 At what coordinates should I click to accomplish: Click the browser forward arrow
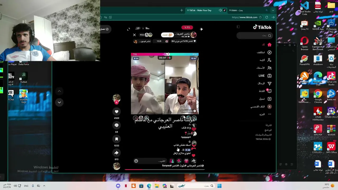273,17
